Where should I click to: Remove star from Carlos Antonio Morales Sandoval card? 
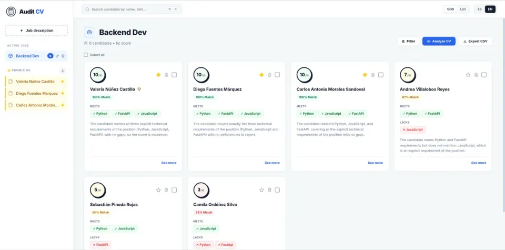365,75
